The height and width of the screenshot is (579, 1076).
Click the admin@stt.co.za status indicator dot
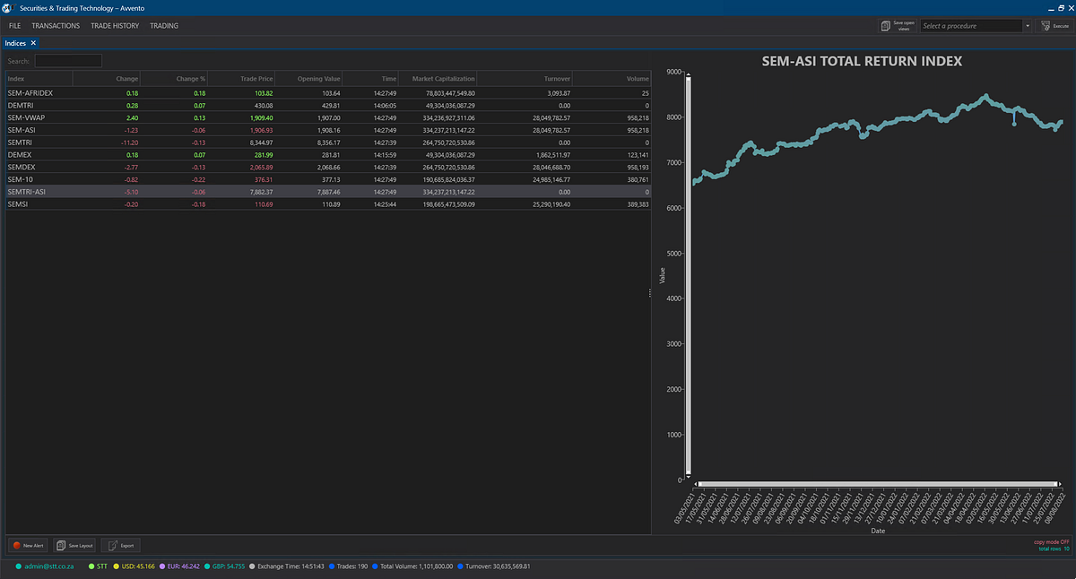click(19, 566)
